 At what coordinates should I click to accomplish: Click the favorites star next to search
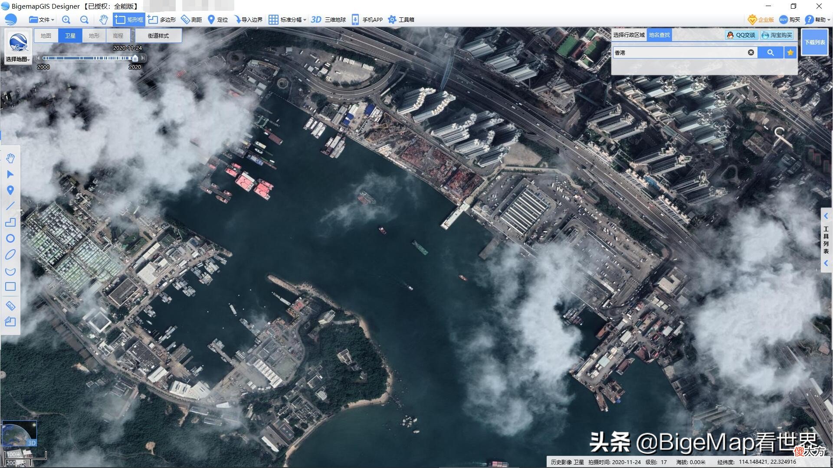(790, 52)
